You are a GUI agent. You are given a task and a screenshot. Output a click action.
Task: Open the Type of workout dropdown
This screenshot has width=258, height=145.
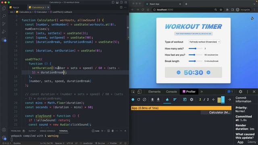point(204,42)
